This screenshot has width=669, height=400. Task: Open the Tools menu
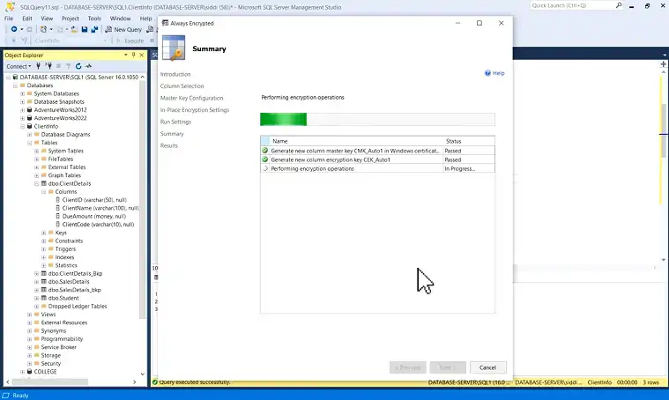[x=94, y=19]
